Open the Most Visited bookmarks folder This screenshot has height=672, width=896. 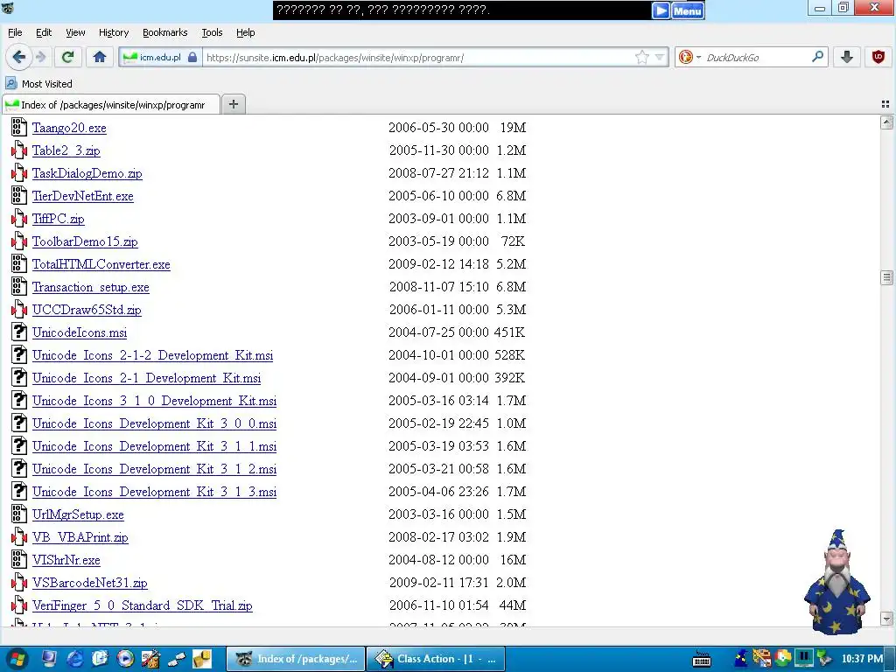pos(38,83)
